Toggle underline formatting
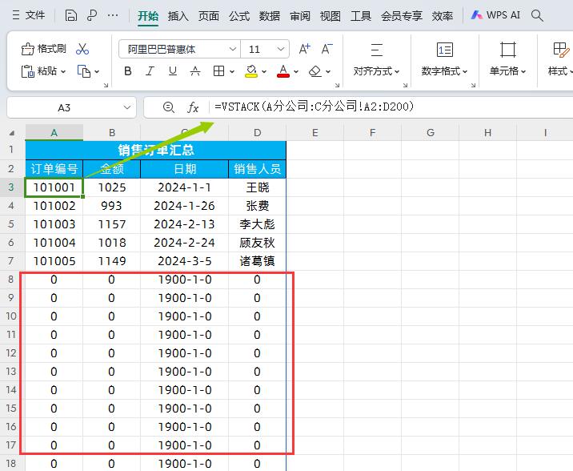The width and height of the screenshot is (573, 471). click(173, 71)
